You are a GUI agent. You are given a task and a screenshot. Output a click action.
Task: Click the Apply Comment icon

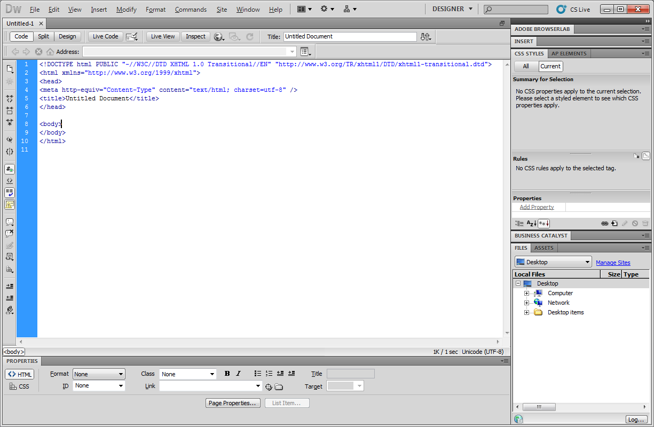(10, 222)
